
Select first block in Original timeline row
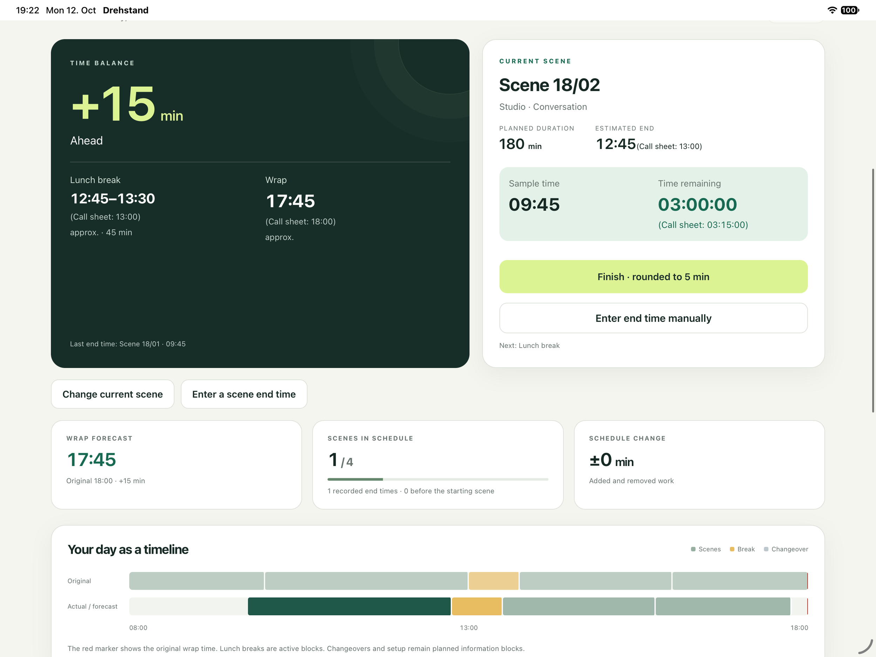tap(197, 581)
